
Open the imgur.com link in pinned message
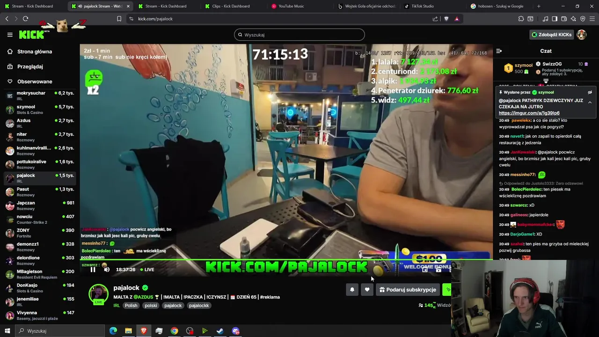[529, 113]
